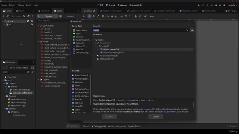Open the Mobile renderer dropdown

coord(233,5)
